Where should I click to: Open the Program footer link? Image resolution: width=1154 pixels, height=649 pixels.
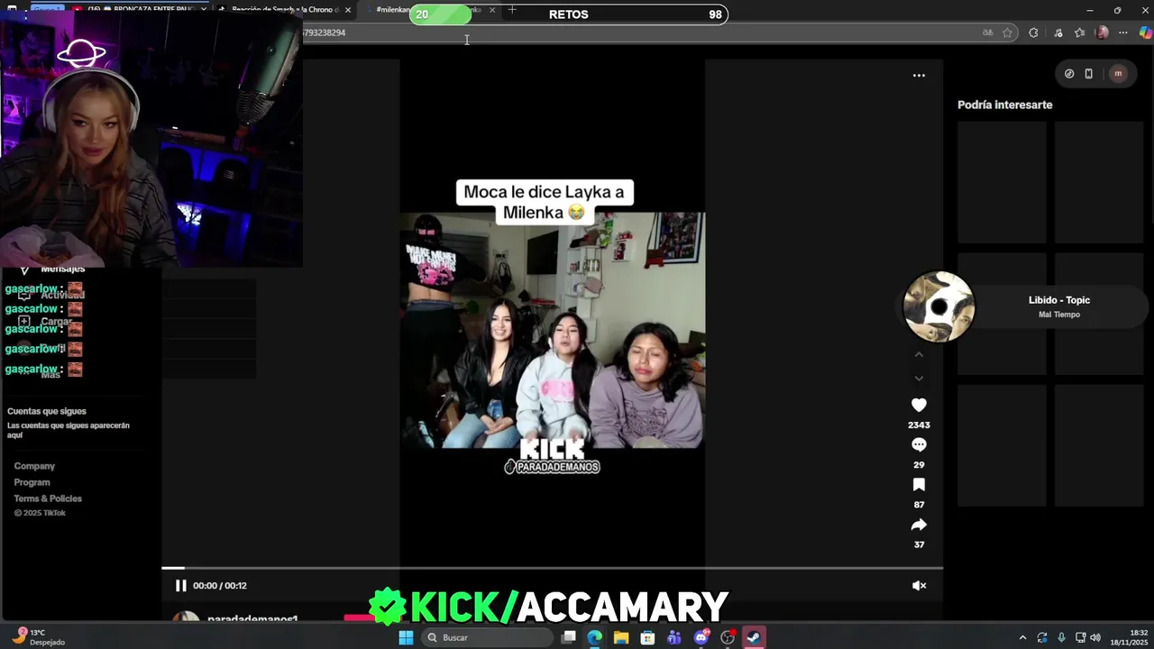(32, 482)
